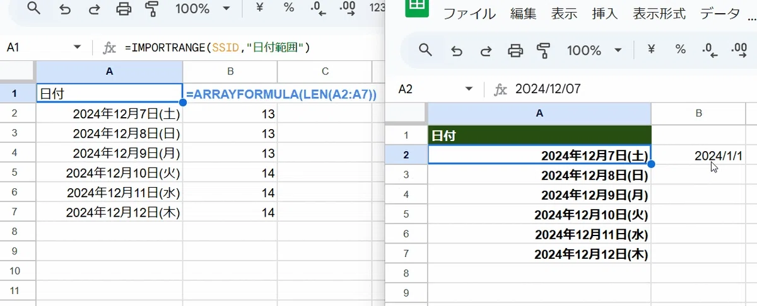Select column A header in the right spreadsheet
The image size is (757, 306).
(539, 113)
